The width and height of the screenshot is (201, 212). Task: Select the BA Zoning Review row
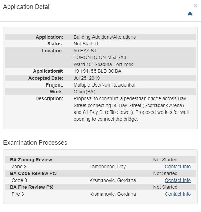tap(100, 160)
